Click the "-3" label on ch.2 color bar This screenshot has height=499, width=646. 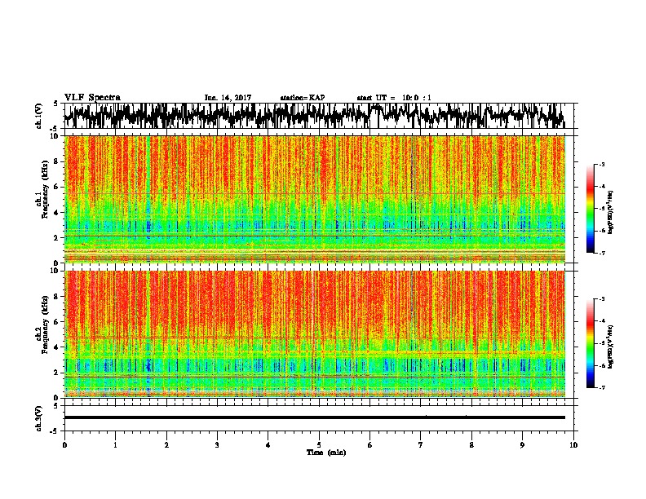coord(602,299)
